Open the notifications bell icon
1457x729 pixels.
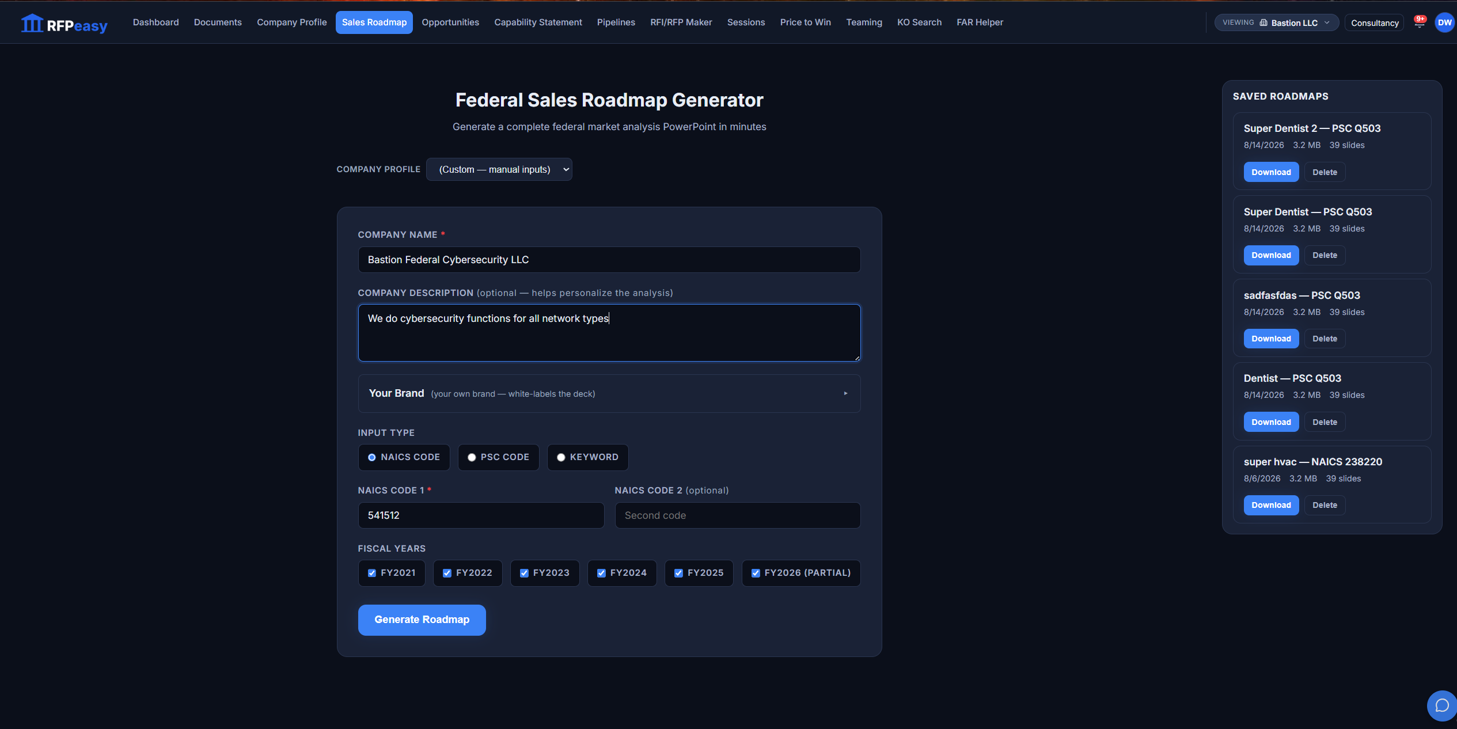point(1420,22)
